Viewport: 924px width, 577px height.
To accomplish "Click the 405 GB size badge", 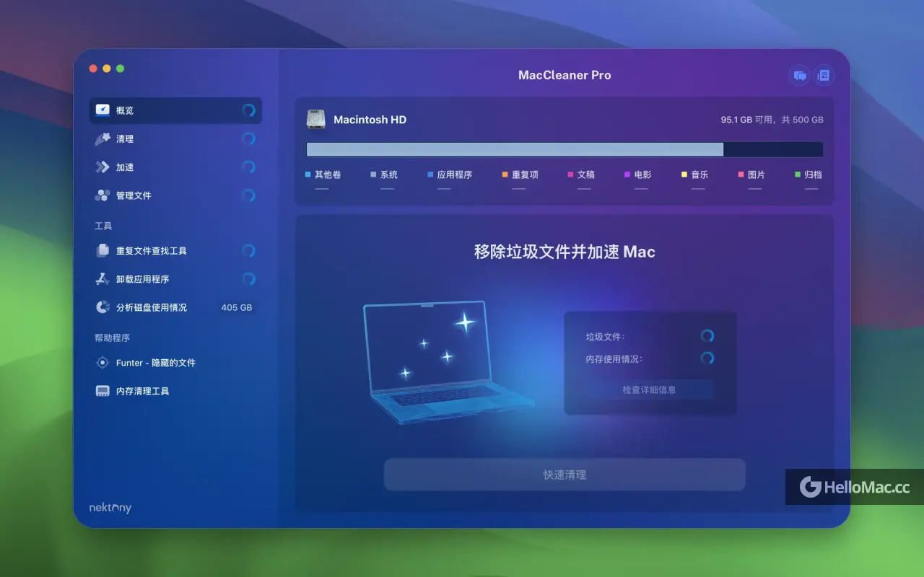I will tap(237, 307).
